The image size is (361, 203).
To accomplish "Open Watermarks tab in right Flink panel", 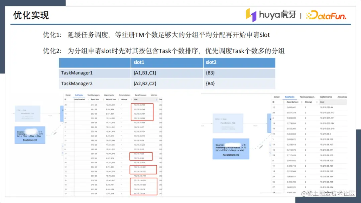I will pyautogui.click(x=326, y=97).
